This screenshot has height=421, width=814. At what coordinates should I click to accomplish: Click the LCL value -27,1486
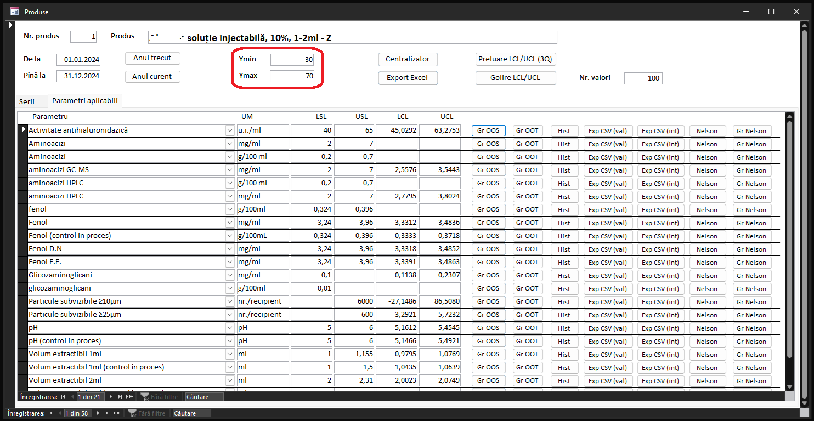(398, 301)
